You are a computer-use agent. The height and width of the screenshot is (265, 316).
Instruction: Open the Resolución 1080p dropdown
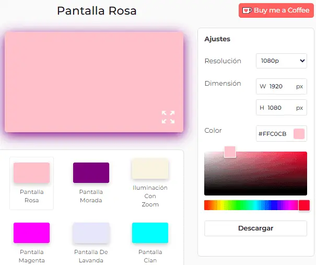tap(281, 61)
